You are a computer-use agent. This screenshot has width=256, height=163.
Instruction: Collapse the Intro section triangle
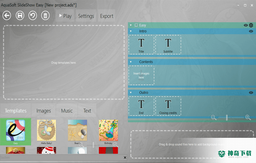pyautogui.click(x=131, y=31)
